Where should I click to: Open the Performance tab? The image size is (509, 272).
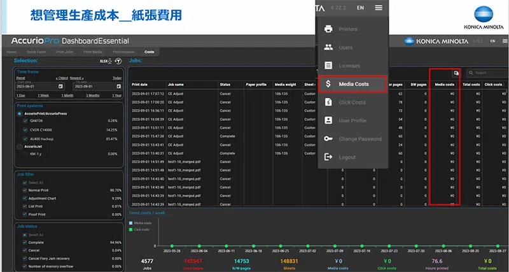click(x=123, y=52)
